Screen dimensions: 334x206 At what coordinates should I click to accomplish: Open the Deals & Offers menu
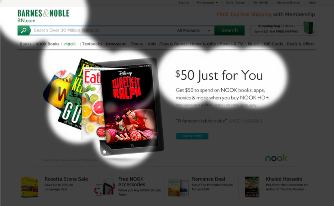[300, 44]
